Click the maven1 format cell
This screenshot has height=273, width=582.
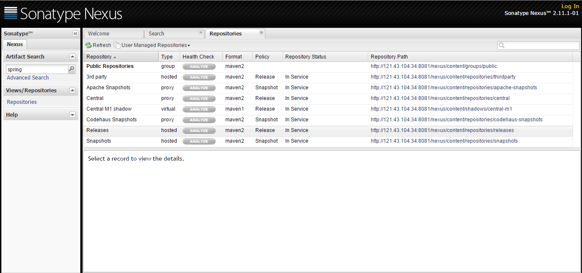pos(235,109)
